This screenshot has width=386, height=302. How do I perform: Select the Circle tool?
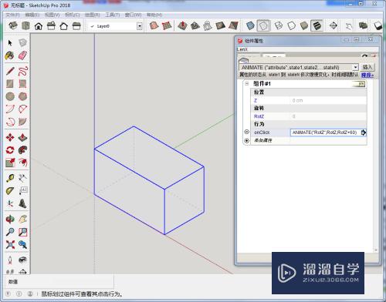tap(10, 96)
